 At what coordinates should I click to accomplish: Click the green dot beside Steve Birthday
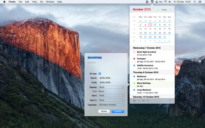(134, 83)
